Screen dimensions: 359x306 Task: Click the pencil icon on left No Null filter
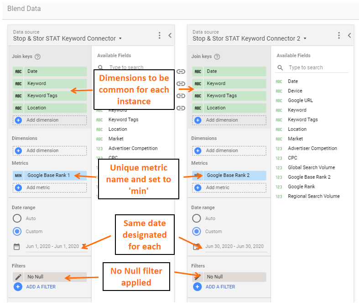click(18, 277)
